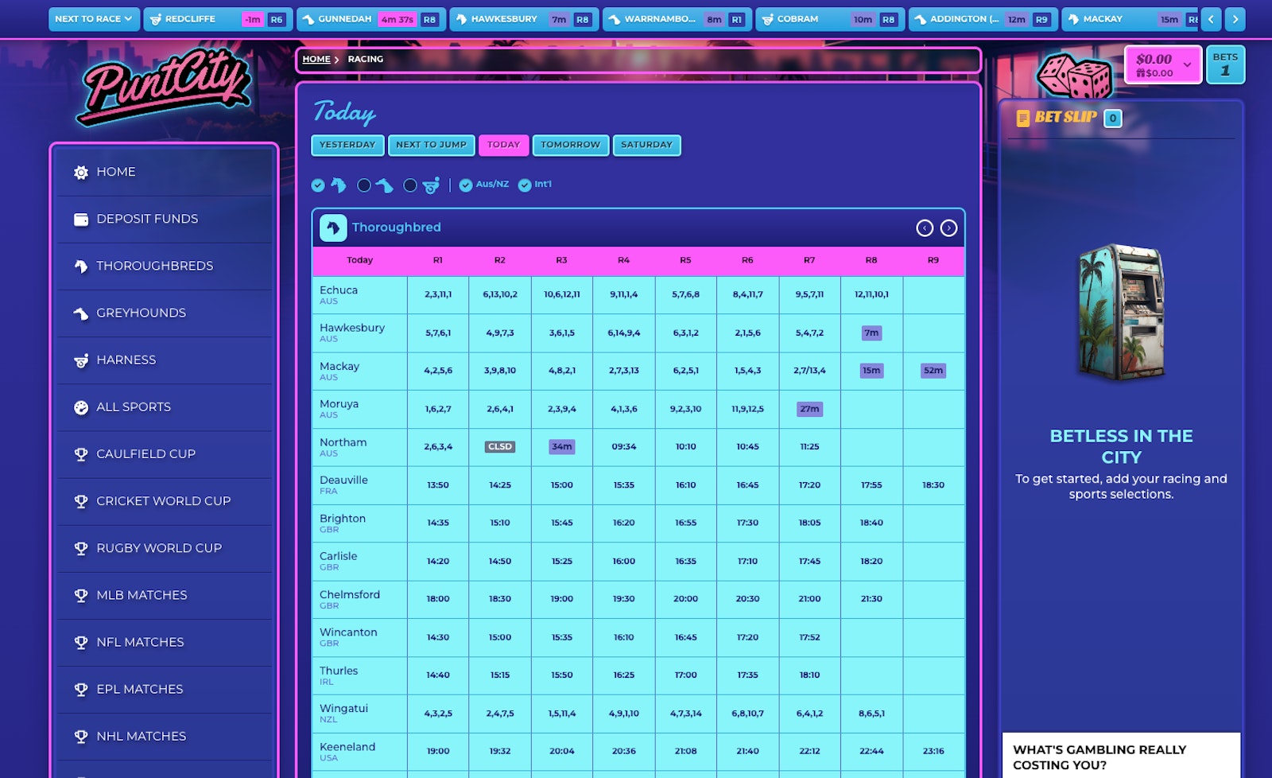
Task: Open Deposit Funds from the sidebar
Action: 147,219
